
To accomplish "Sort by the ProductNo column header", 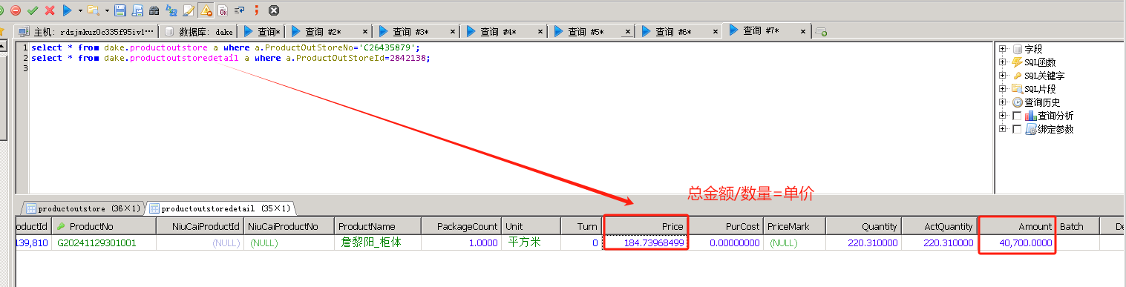I will [x=105, y=226].
